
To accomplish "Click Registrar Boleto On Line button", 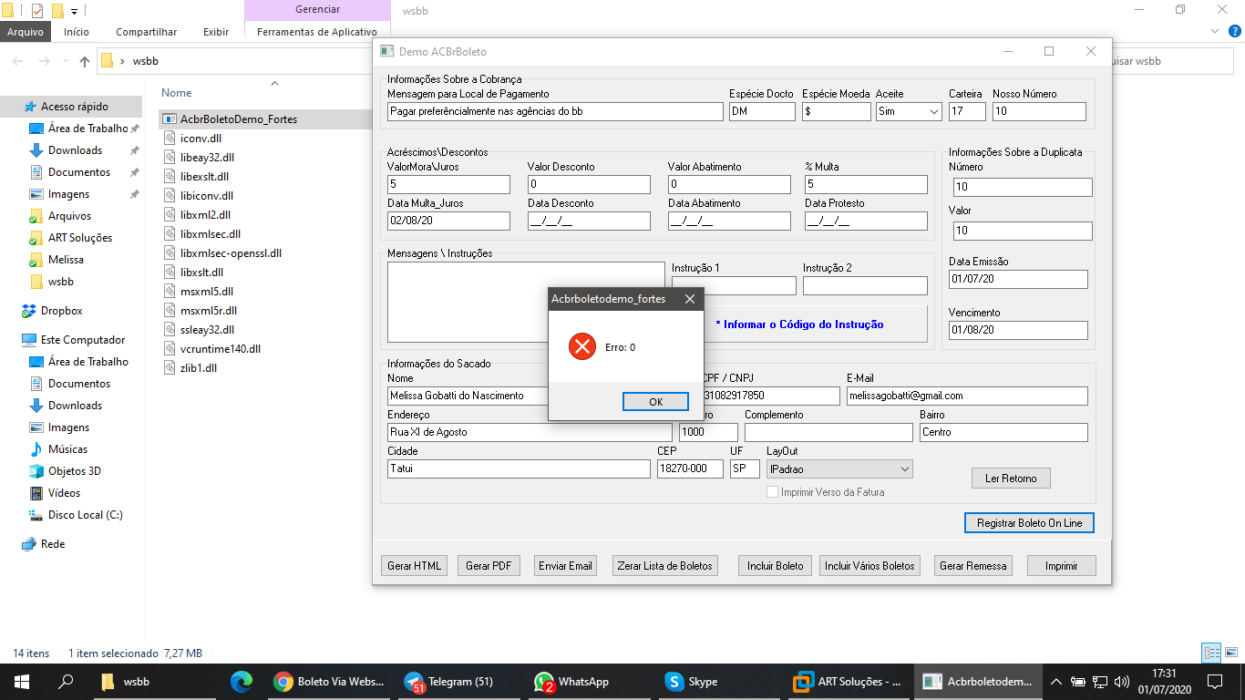I will point(1029,523).
